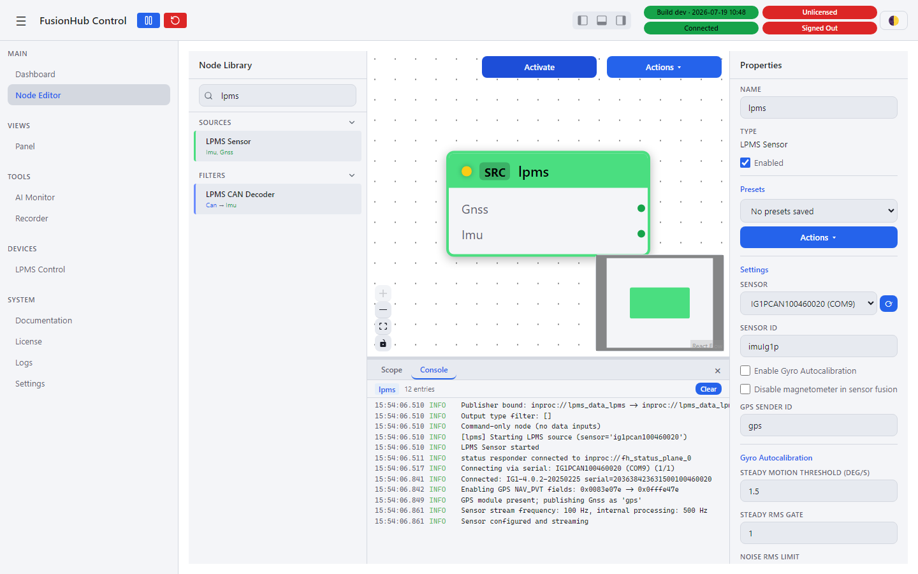Open the Logs page
The image size is (918, 574).
pyautogui.click(x=89, y=362)
